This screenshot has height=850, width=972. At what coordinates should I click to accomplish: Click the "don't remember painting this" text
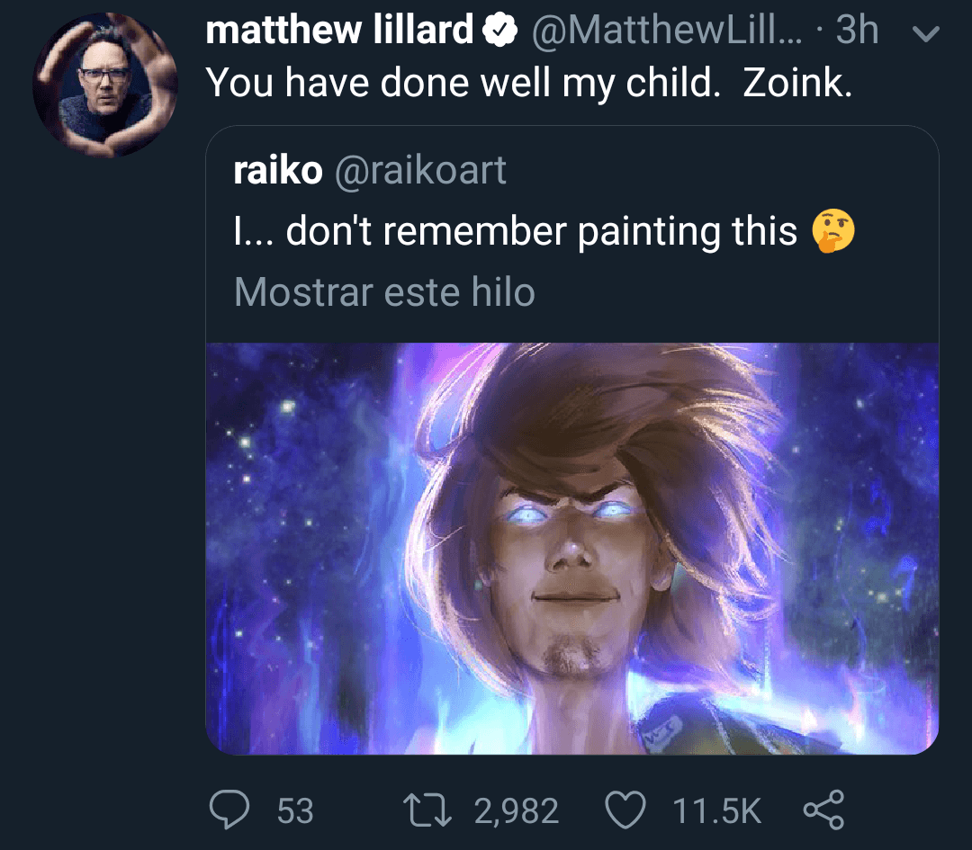pos(515,231)
